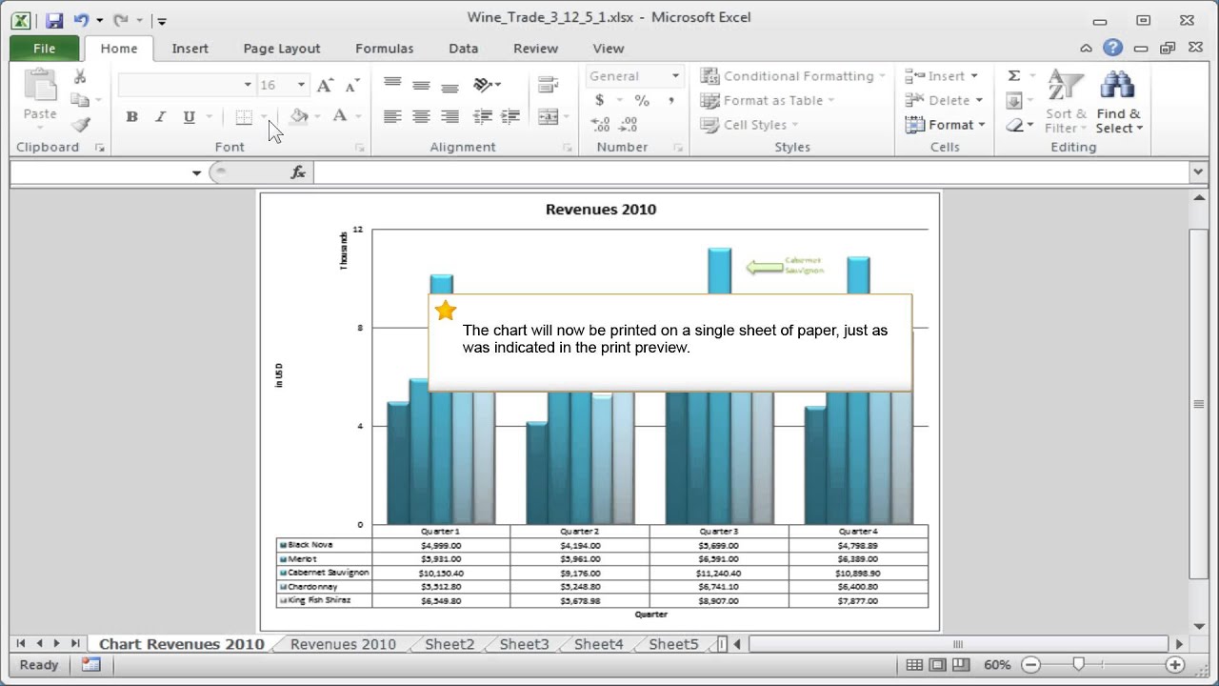Click the Paste clipboard icon
This screenshot has height=686, width=1219.
pyautogui.click(x=40, y=86)
